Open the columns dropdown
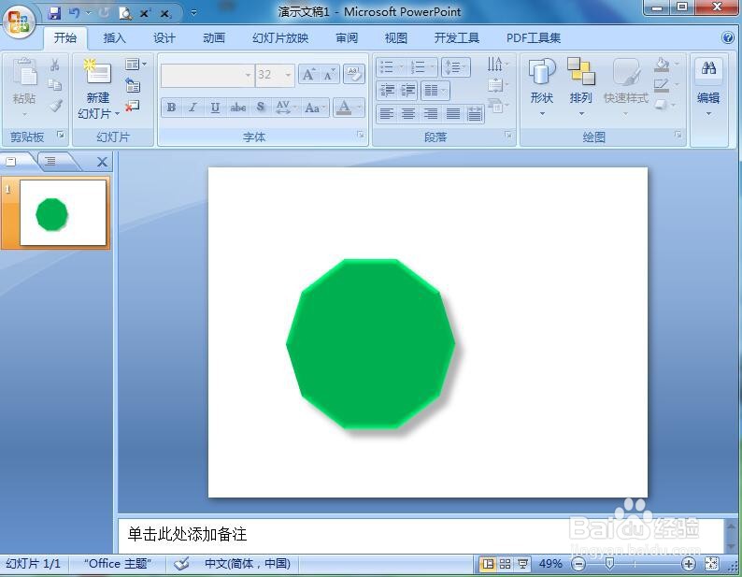 (x=435, y=90)
